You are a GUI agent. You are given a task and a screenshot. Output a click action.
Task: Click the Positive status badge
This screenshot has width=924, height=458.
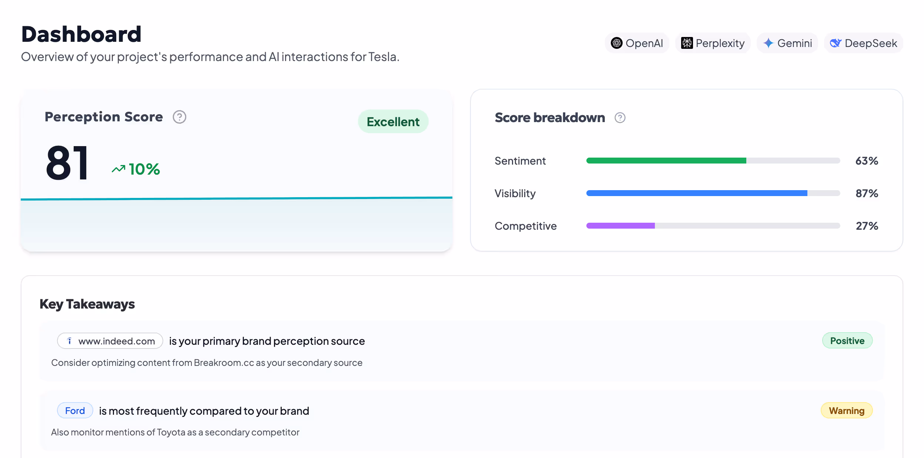(847, 341)
